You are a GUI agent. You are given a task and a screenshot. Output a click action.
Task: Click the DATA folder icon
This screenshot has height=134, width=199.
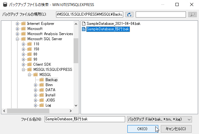coord(41,90)
